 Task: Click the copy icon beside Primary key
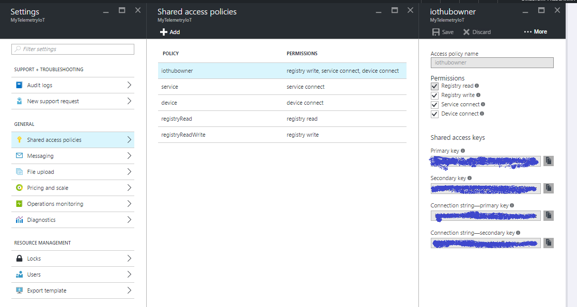(548, 161)
